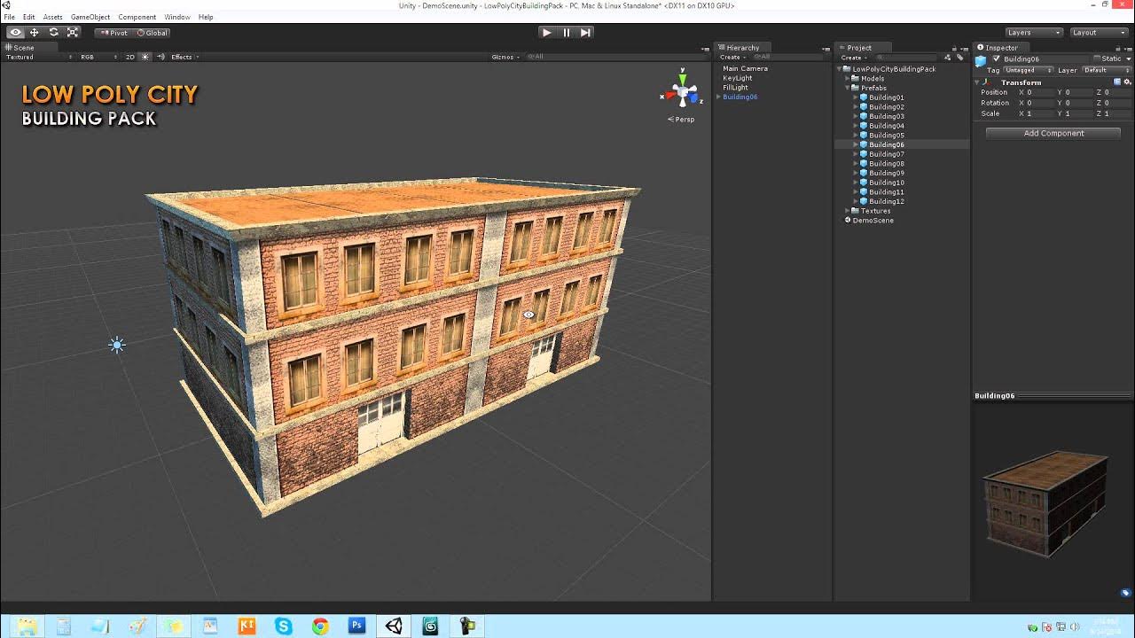Open Create menu in Hierarchy panel
Viewport: 1135px width, 638px height.
click(732, 57)
